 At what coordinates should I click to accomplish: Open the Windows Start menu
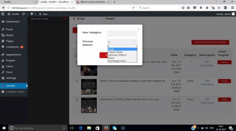(4, 128)
